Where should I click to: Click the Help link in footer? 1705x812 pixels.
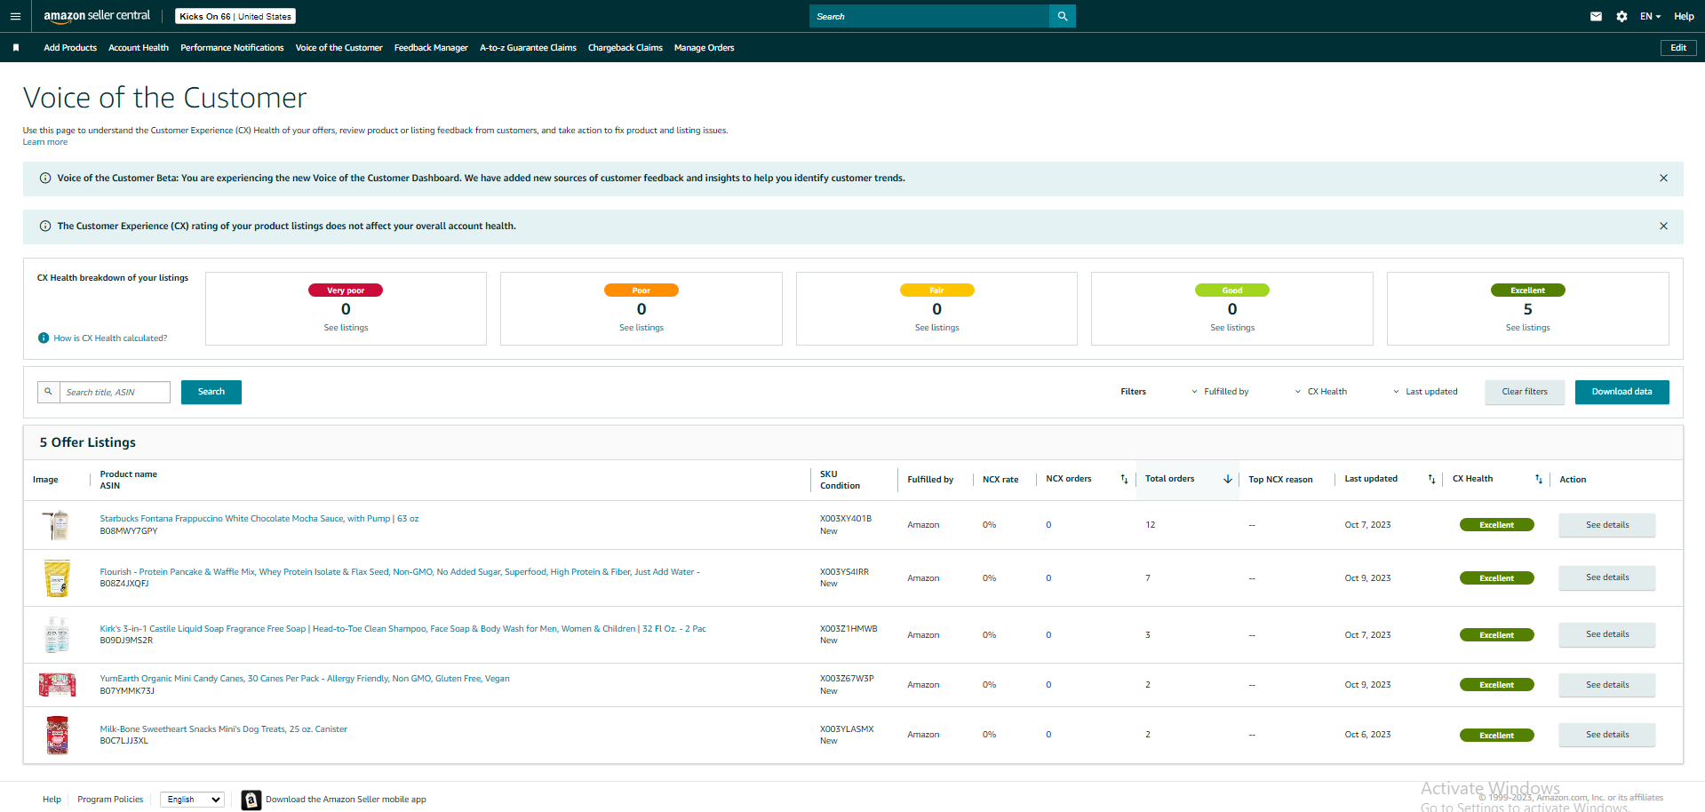click(52, 800)
